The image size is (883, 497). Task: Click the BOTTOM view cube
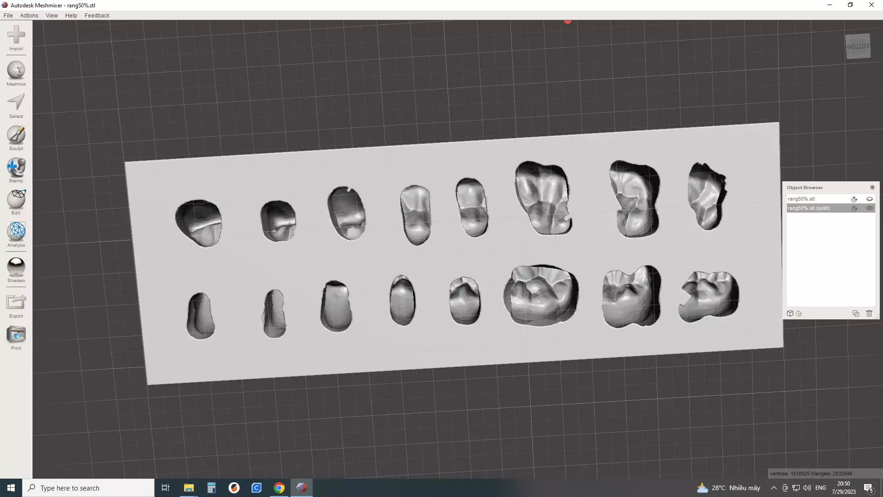(x=858, y=46)
